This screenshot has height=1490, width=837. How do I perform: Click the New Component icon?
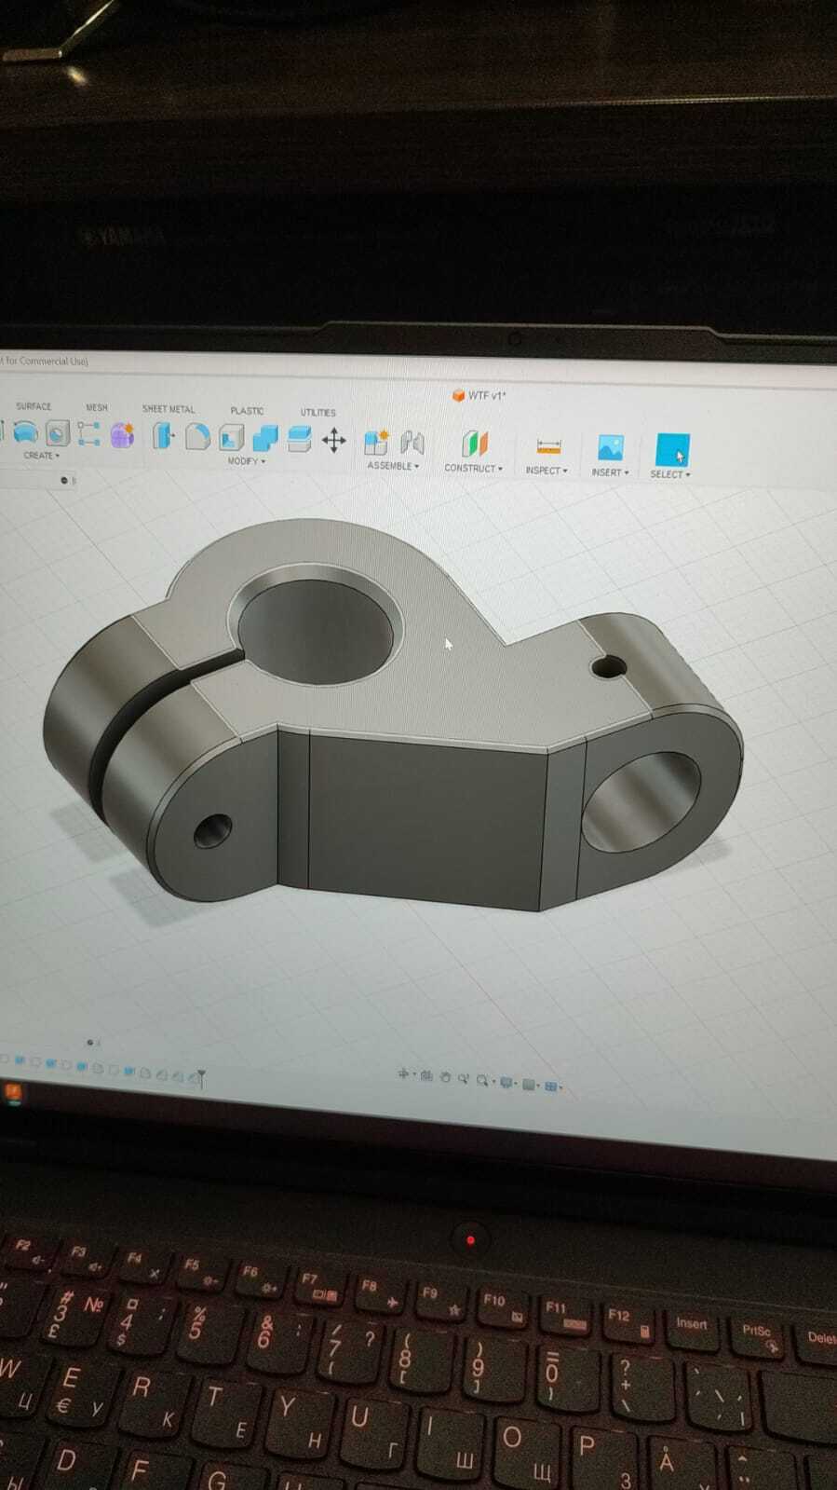[x=376, y=442]
